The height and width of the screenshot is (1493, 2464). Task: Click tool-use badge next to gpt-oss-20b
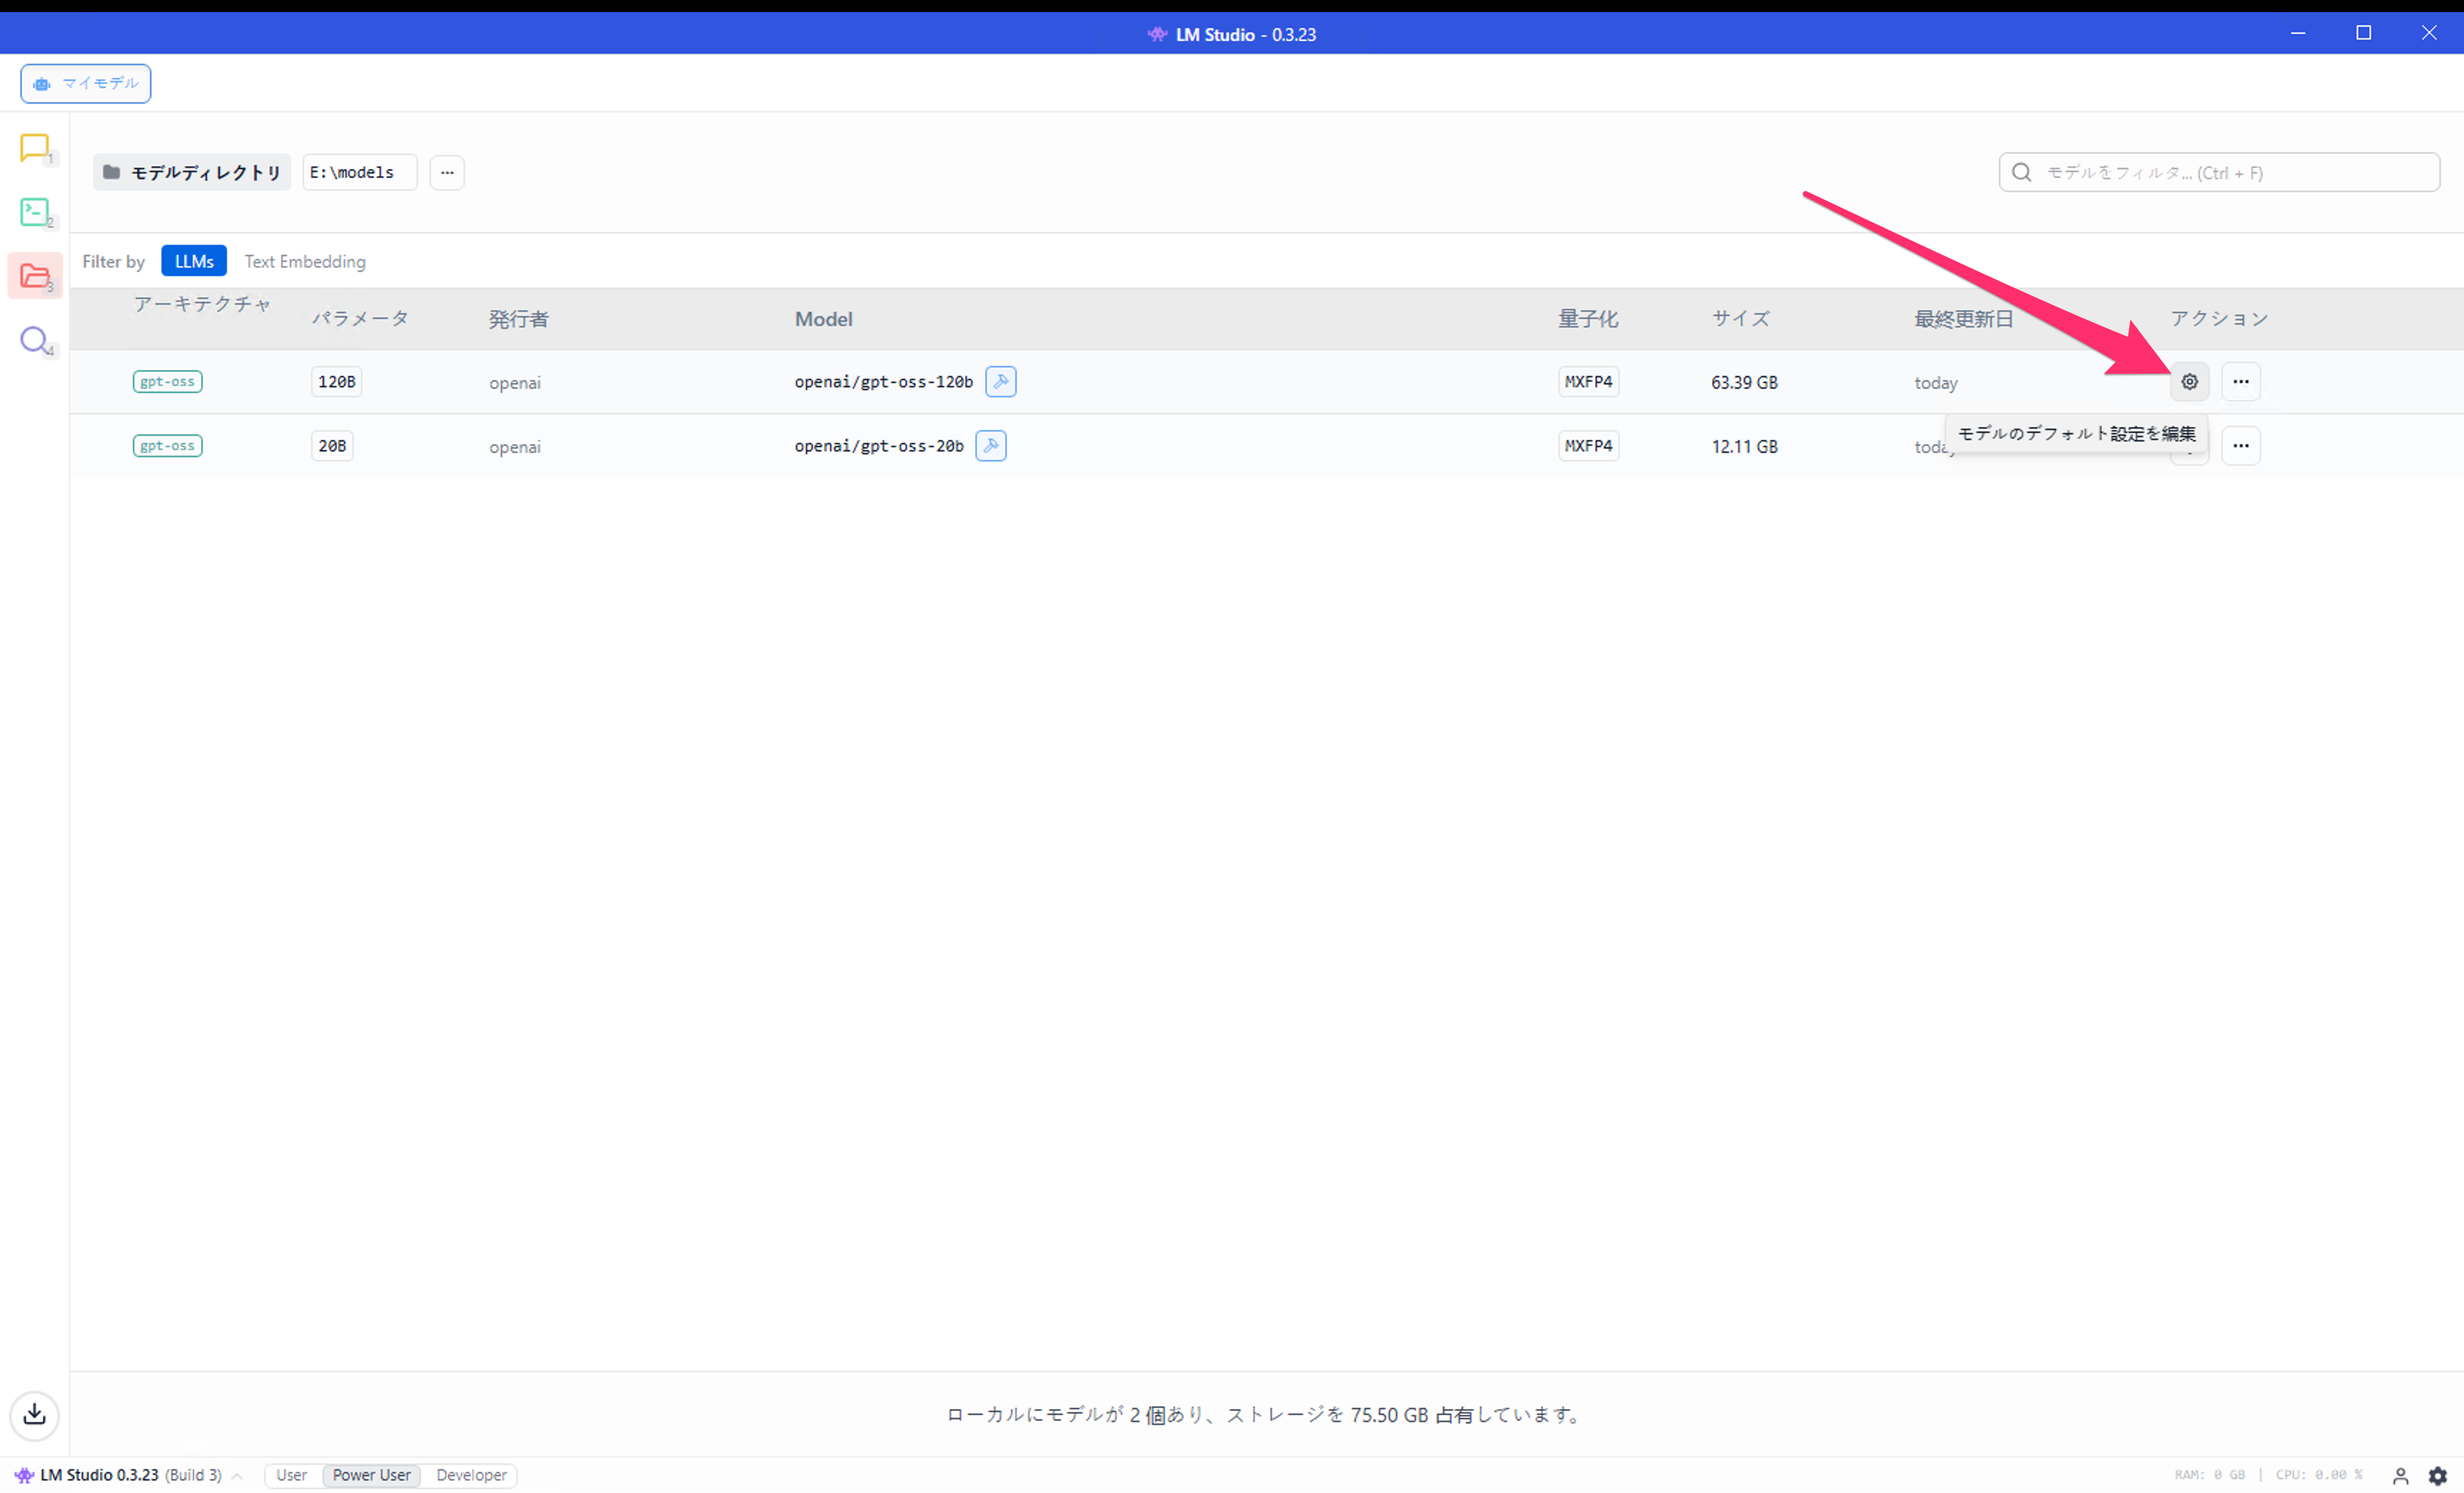click(990, 446)
